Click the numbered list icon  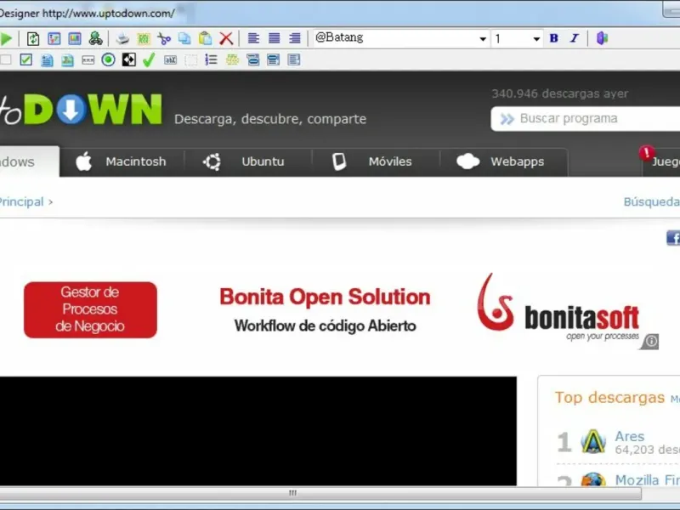(x=211, y=59)
